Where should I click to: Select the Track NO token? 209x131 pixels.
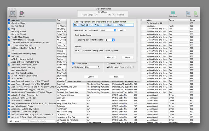tap(84, 25)
